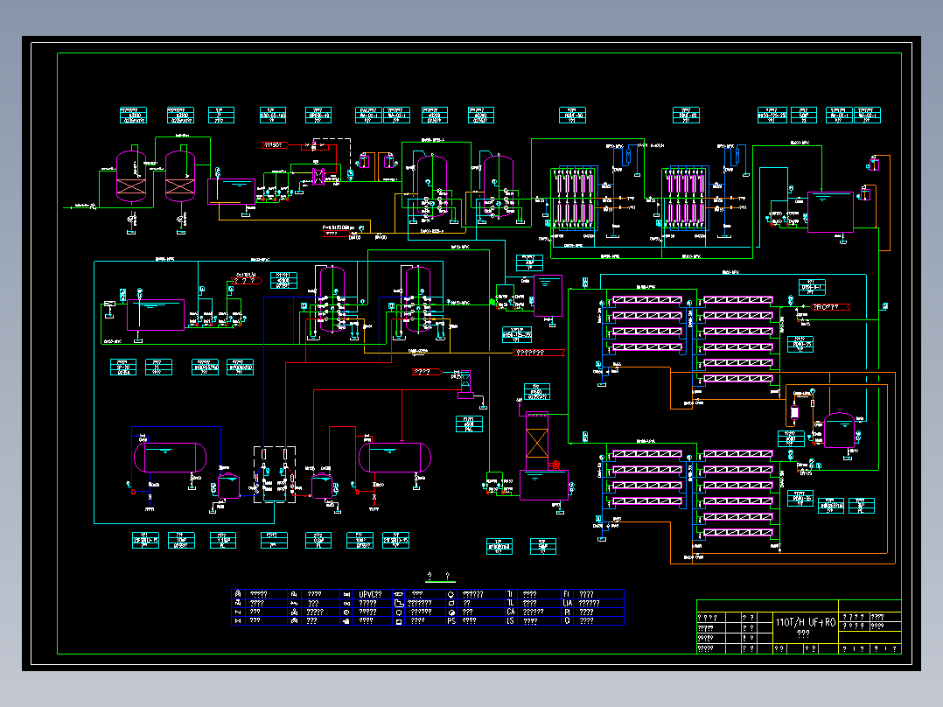Viewport: 943px width, 707px height.
Task: Click the degasifier tower with orange cross
Action: (536, 441)
